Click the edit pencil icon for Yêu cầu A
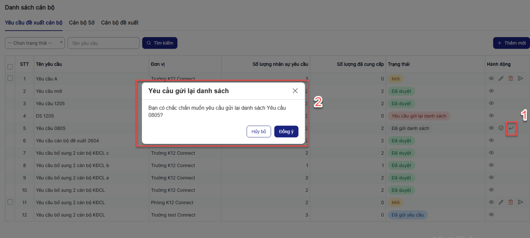Image resolution: width=530 pixels, height=238 pixels. point(501,79)
